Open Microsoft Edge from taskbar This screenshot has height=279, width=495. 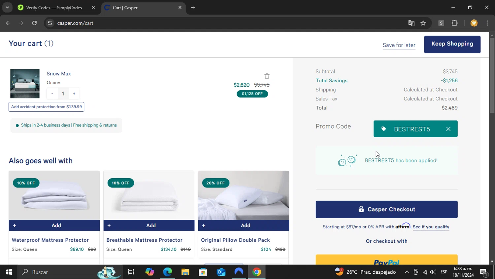pos(168,272)
